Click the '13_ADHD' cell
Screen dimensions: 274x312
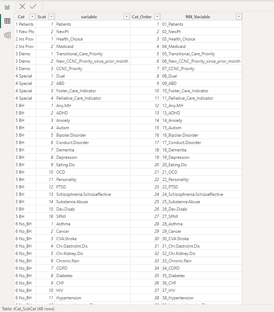click(202, 113)
